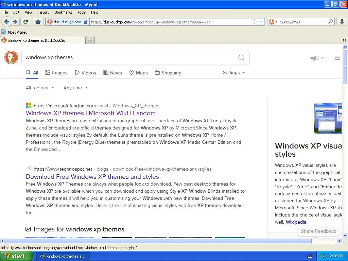
Task: Click the Images for windows xp themes heading
Action: pyautogui.click(x=79, y=229)
